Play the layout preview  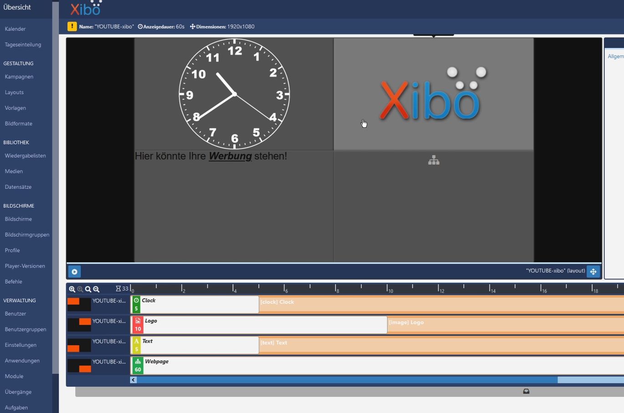tap(74, 271)
